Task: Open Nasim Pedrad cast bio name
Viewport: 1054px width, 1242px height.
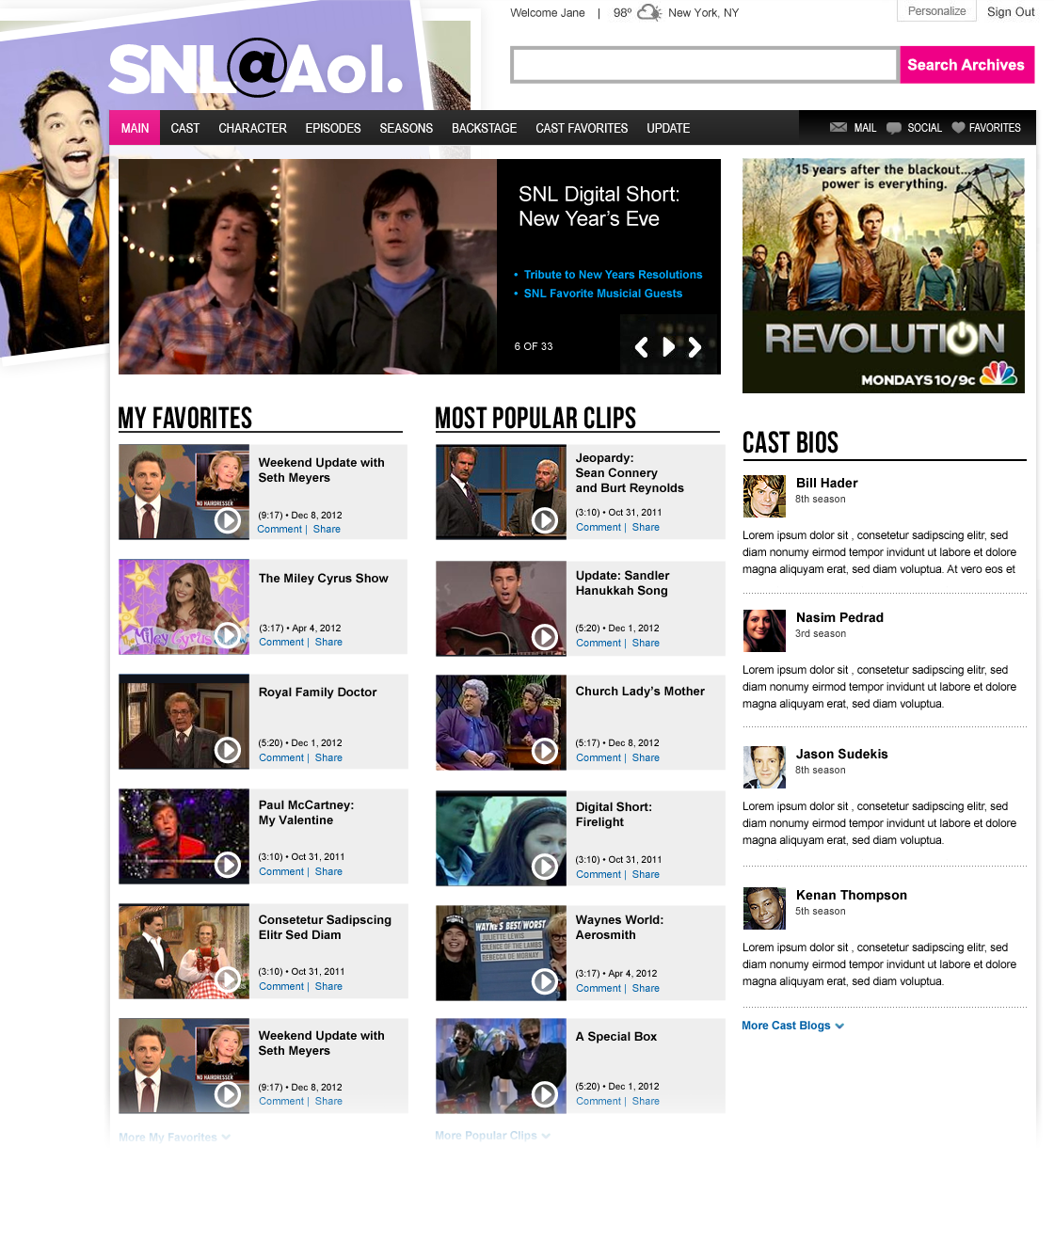Action: 839,617
